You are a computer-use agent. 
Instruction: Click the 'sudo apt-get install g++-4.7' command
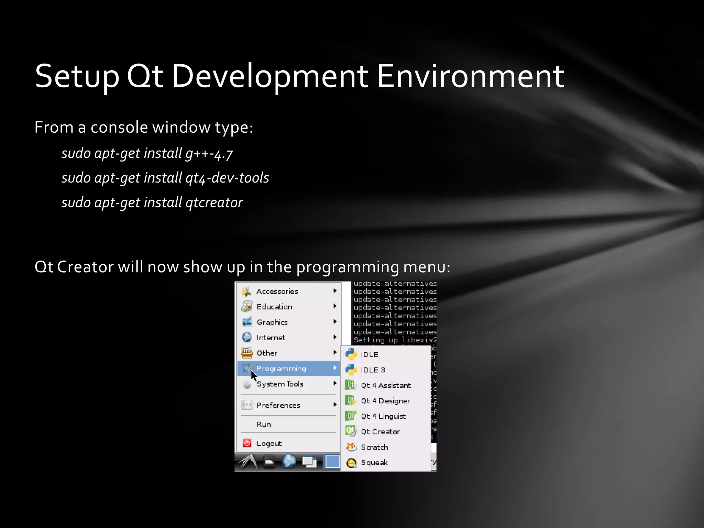[147, 154]
